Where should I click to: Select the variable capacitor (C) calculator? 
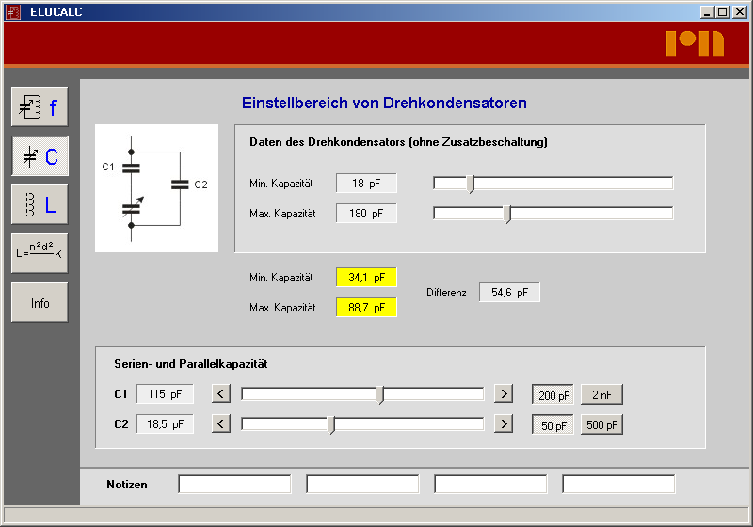40,156
